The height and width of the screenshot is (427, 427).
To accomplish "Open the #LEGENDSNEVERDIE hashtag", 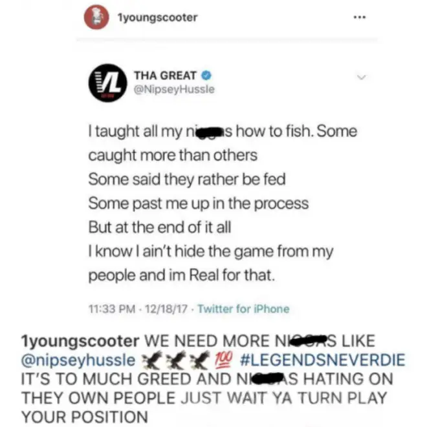I will pos(322,360).
